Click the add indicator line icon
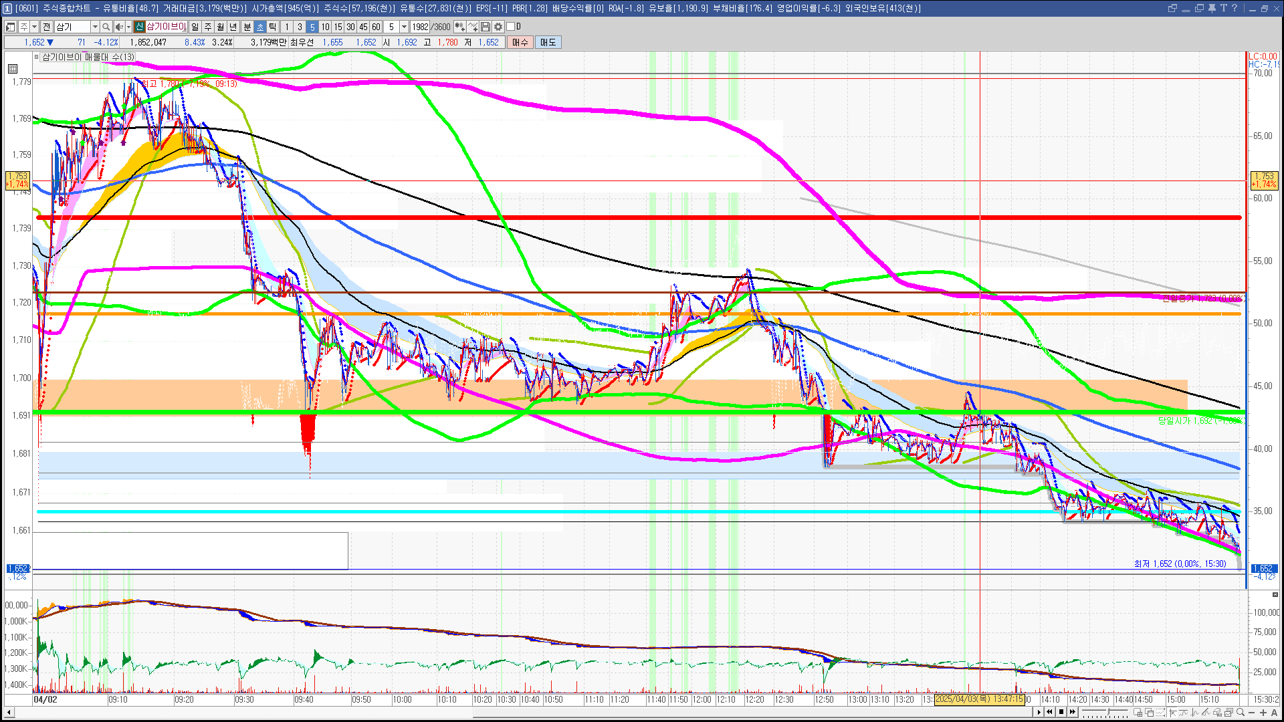 pos(473,27)
